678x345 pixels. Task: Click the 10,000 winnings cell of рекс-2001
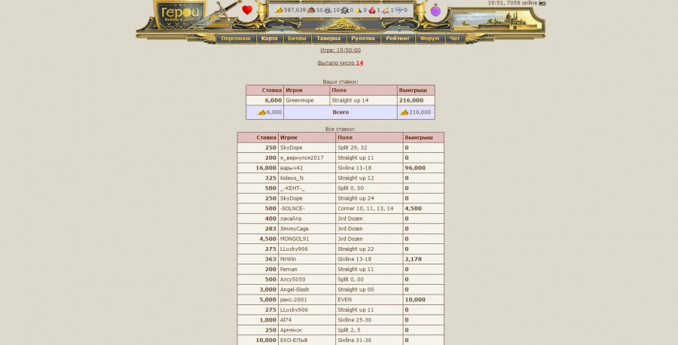423,300
